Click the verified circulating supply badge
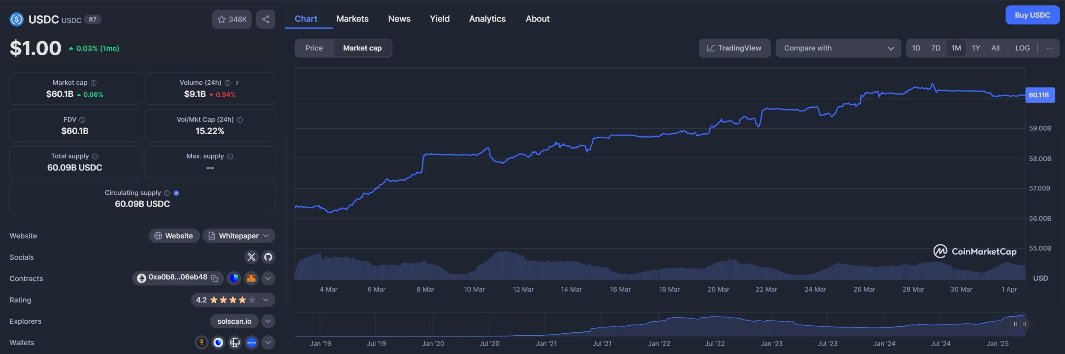 [x=176, y=193]
